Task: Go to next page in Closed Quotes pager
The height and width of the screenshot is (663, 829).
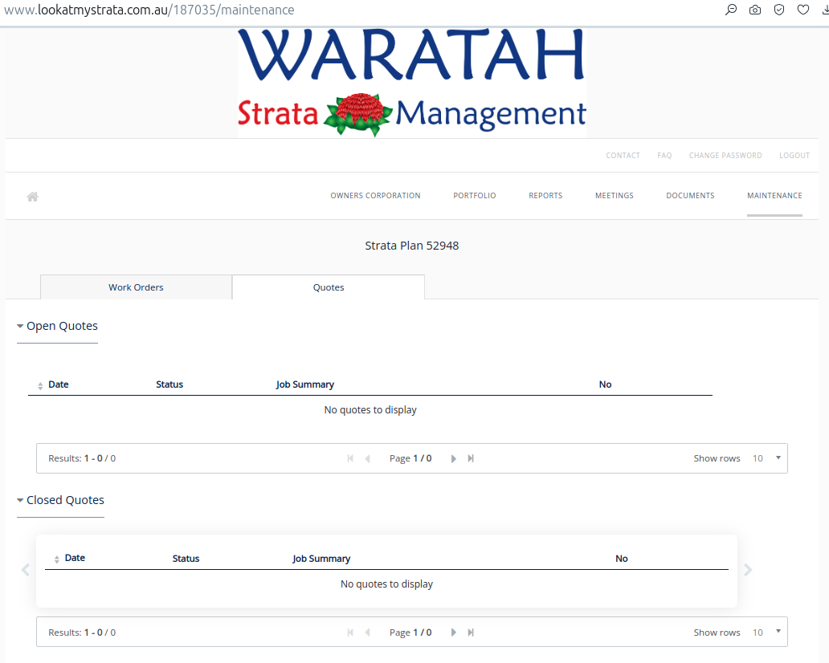Action: click(x=453, y=632)
